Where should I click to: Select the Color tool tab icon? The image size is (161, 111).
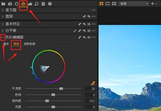23,4
